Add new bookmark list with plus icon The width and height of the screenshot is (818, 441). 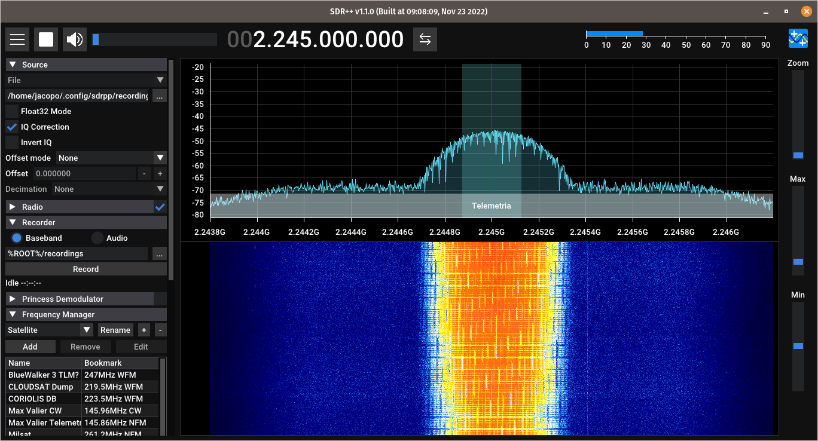click(x=144, y=330)
